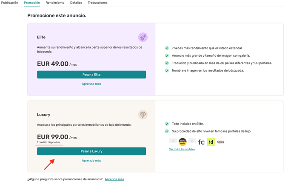
Task: Click the grey placeholder logo after immowelt
Action: pos(192,141)
